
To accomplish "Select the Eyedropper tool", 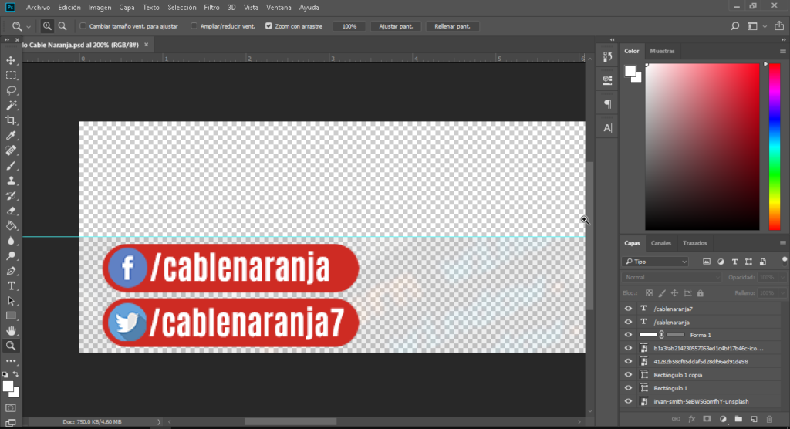I will pos(11,136).
